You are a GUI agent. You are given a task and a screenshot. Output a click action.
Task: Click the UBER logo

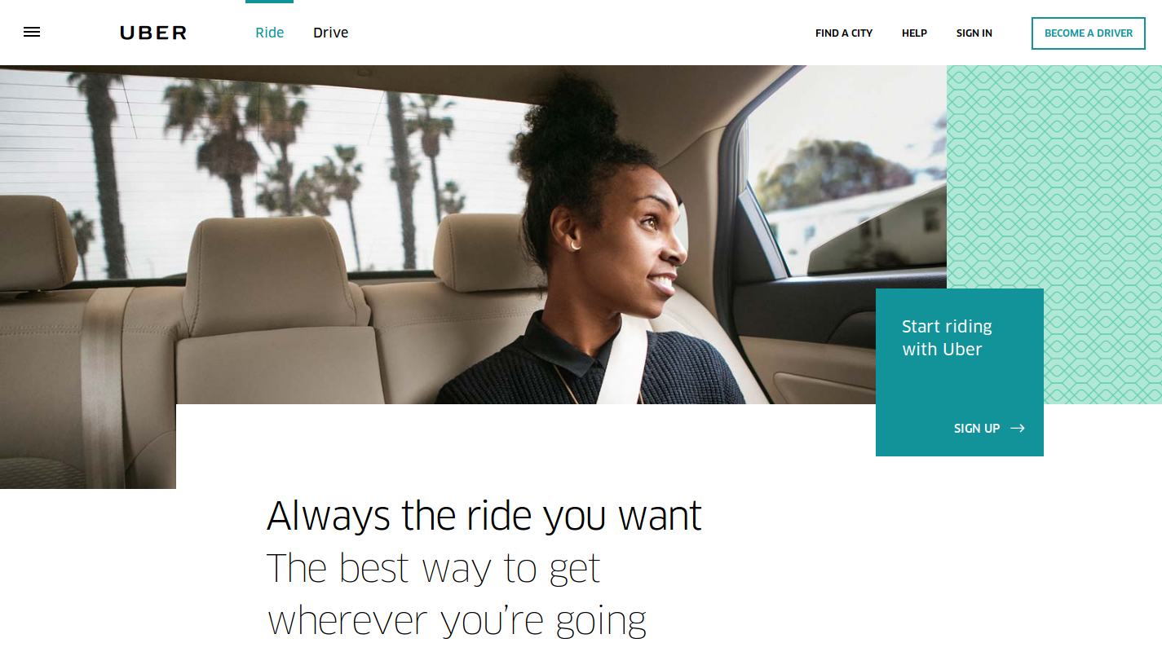point(153,33)
